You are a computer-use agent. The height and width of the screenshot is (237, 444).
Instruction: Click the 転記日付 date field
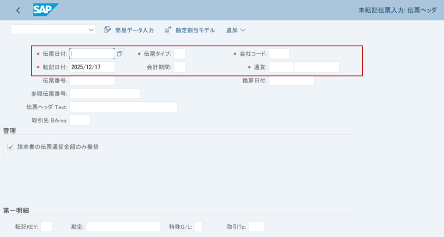92,67
